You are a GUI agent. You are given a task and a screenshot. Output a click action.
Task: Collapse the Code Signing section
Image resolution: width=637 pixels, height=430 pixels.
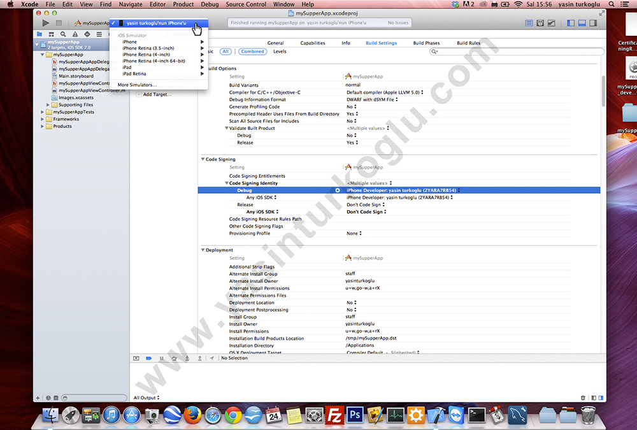tap(203, 159)
